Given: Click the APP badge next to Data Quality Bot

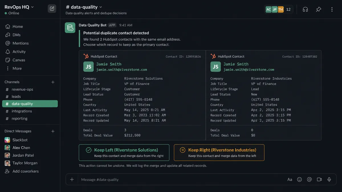Looking at the screenshot, I should click(112, 25).
